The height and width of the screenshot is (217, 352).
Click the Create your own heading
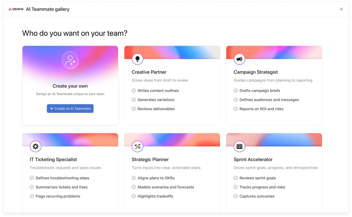(x=70, y=86)
